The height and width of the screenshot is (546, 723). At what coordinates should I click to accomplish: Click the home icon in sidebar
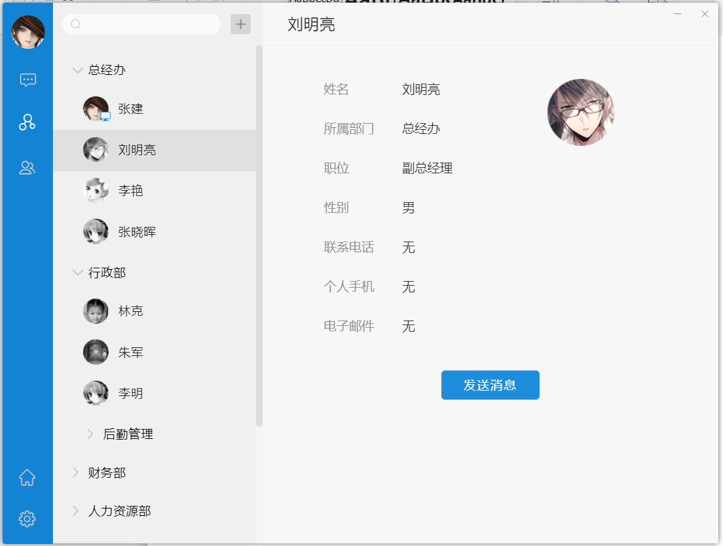(27, 478)
